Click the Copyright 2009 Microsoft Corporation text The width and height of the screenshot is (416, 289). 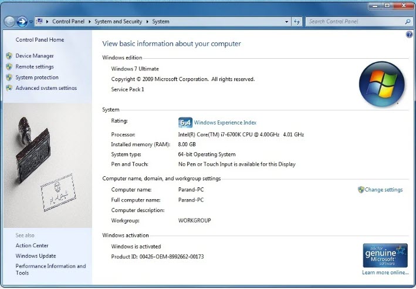click(183, 79)
